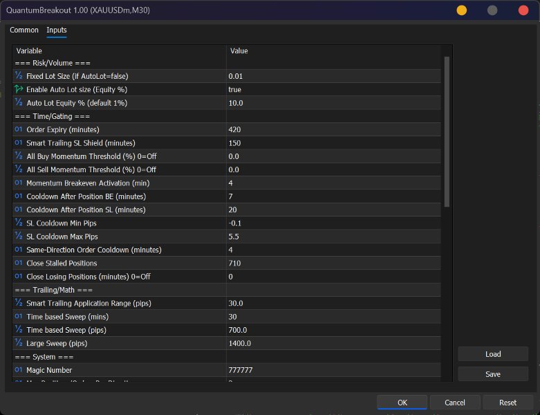Edit the Close Losing Positions value 0
This screenshot has width=540, height=415.
pyautogui.click(x=333, y=277)
